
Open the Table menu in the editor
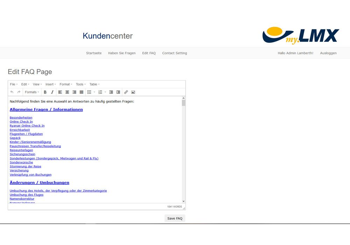click(x=94, y=84)
